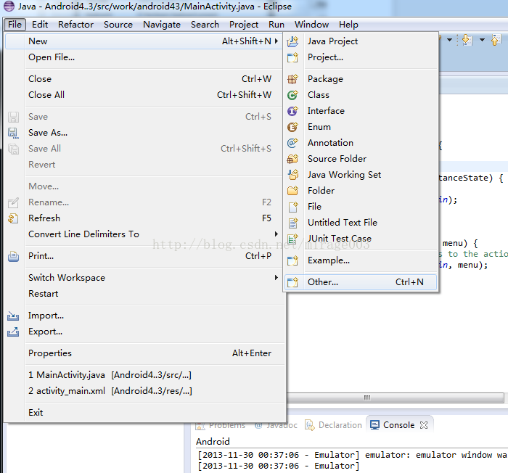Click the Java Project icon in New submenu
508x473 pixels.
292,41
